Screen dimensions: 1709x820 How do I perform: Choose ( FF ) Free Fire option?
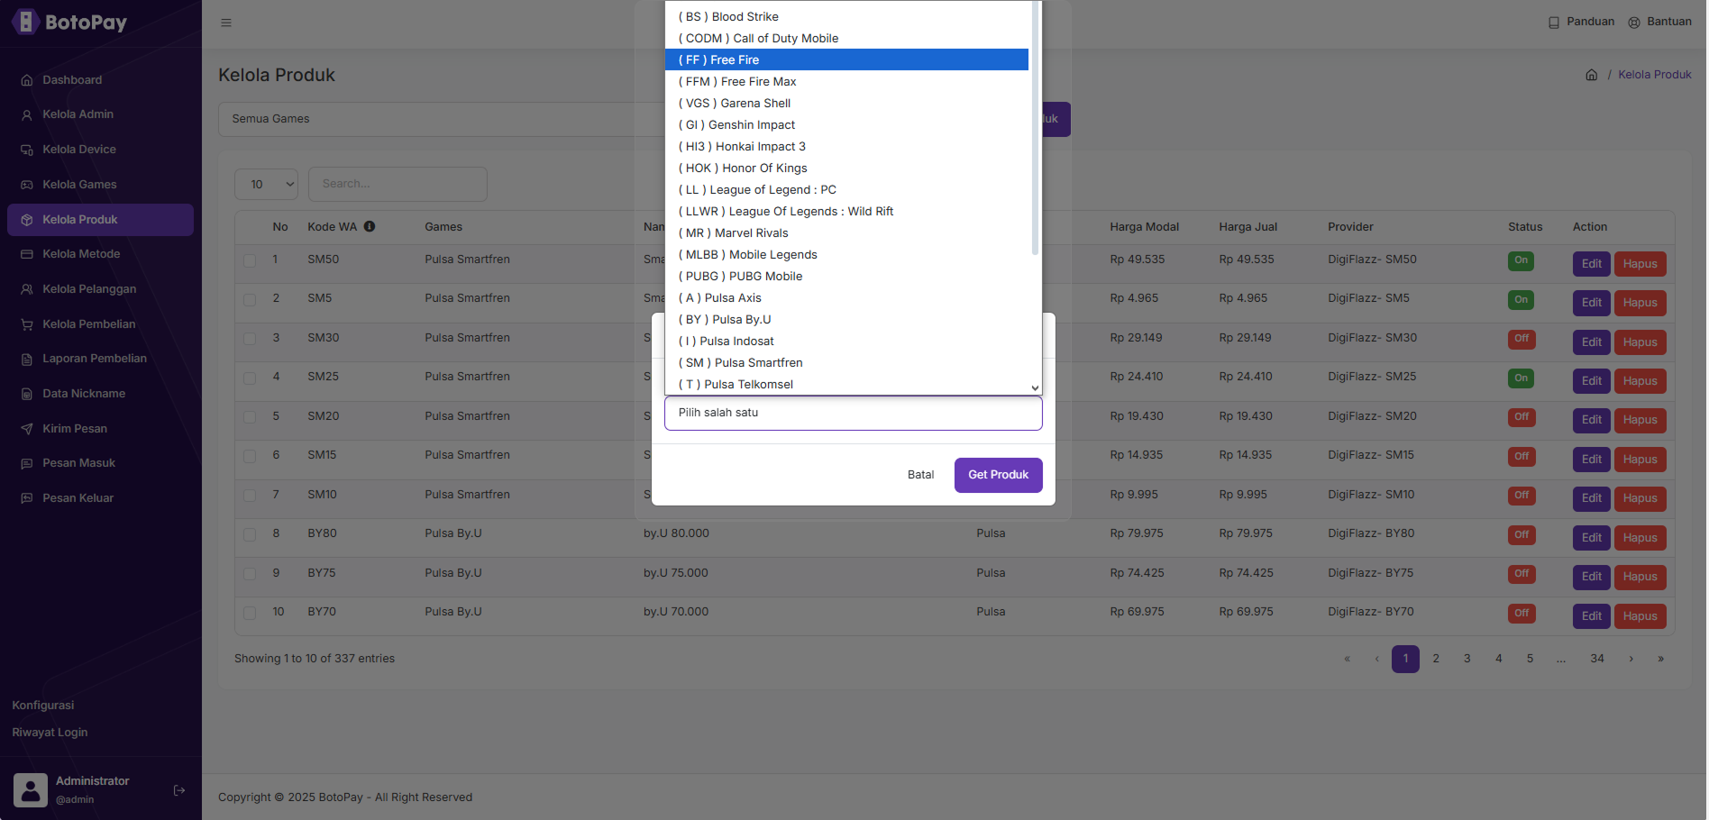pyautogui.click(x=846, y=59)
